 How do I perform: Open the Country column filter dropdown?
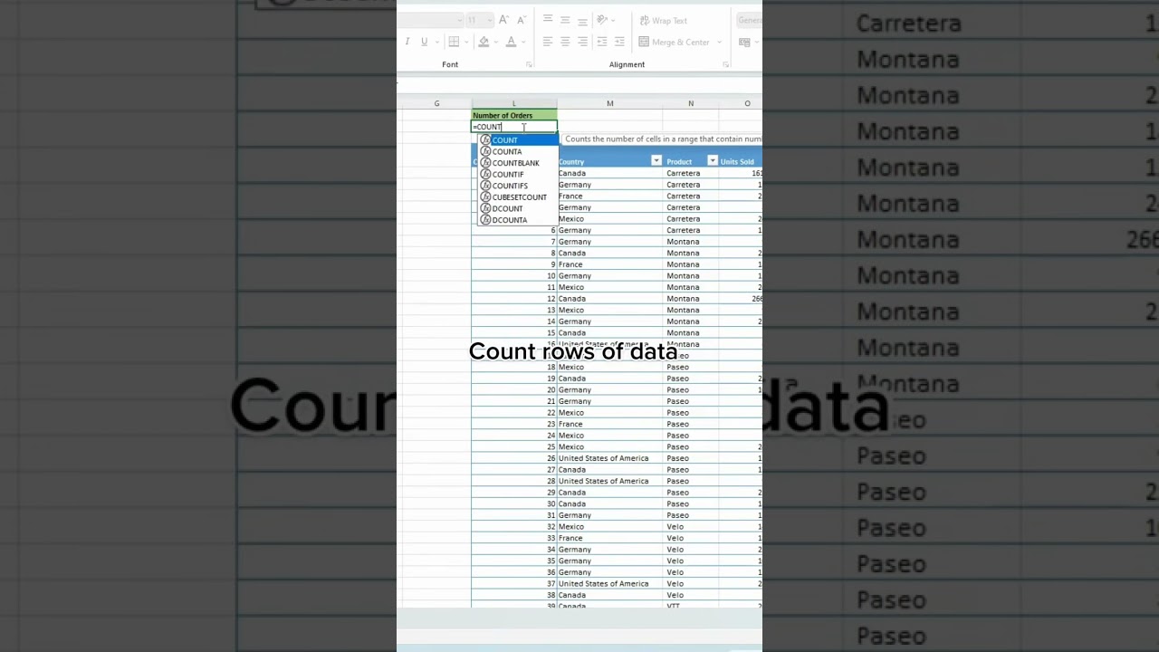point(656,161)
